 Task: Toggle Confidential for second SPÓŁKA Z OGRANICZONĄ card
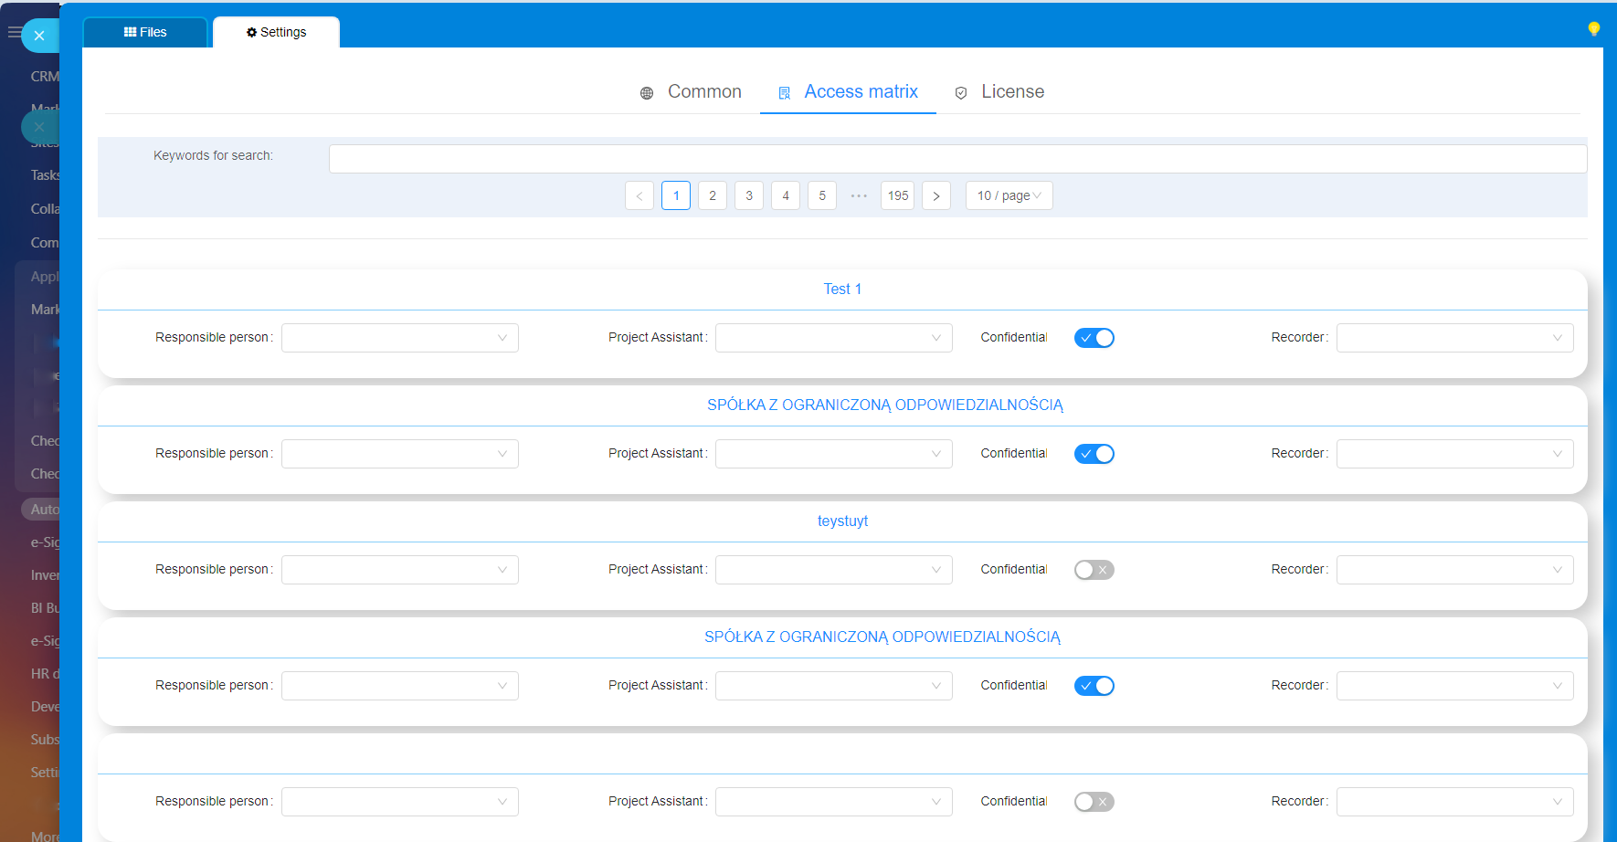pyautogui.click(x=1094, y=686)
